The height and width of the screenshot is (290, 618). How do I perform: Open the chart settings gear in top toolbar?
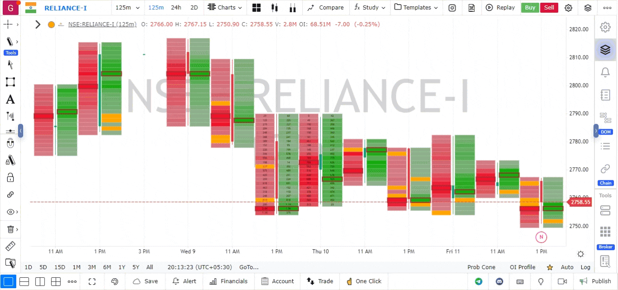568,8
